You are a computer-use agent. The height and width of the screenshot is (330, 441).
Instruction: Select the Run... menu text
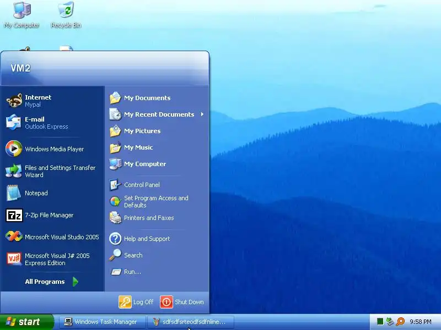(132, 272)
